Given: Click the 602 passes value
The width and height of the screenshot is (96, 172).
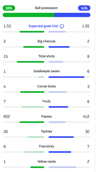Looking at the screenshot, I should [x=7, y=116].
